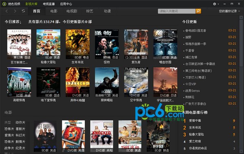Viewport: 244px width, 154px height.
Task: Open the settings gear icon
Action: tap(214, 4)
